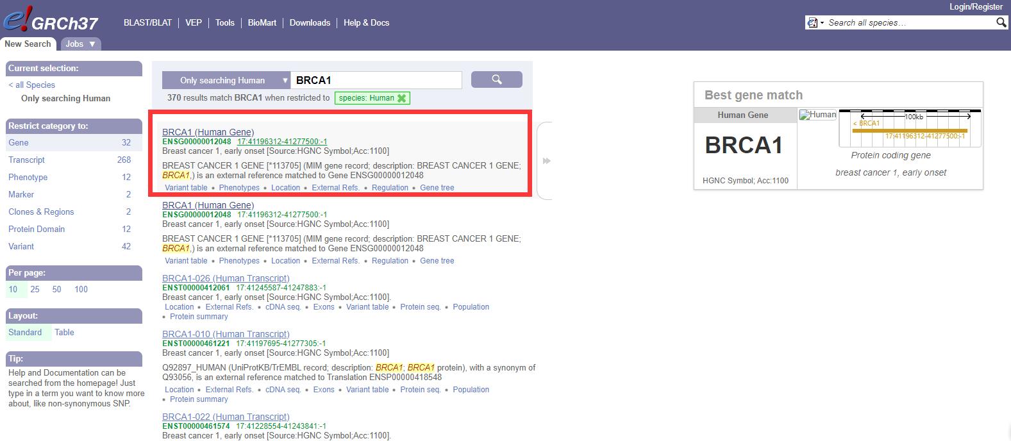Set results per page to 50
The width and height of the screenshot is (1011, 441).
(56, 289)
